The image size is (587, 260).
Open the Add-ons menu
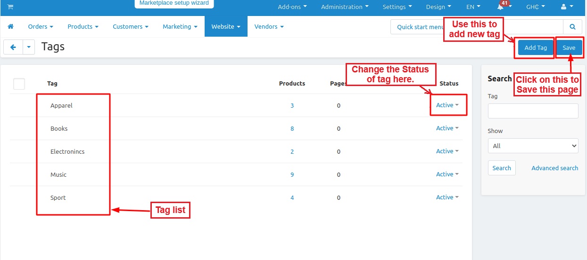coord(292,7)
